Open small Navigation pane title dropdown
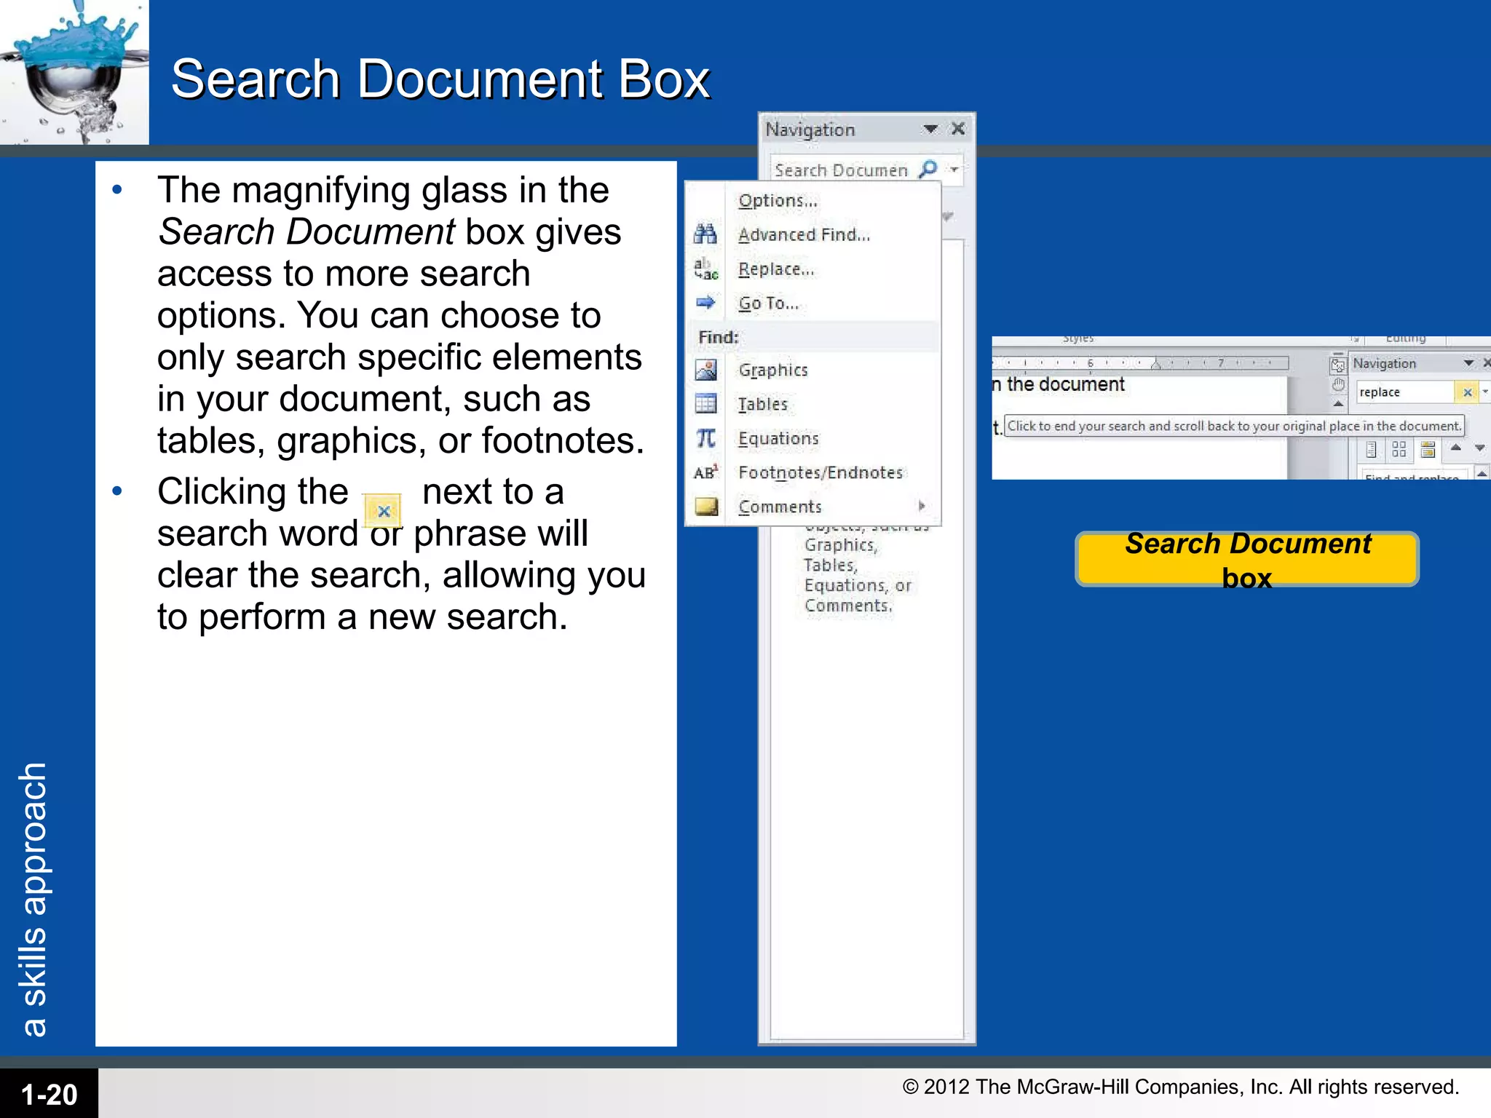The height and width of the screenshot is (1118, 1491). pyautogui.click(x=1468, y=362)
